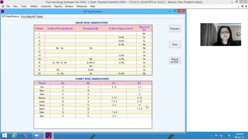Viewport: 248px width, 139px height.
Task: Click 'PLANET WISE SIGNIFICATORS' heading
Action: coord(92,79)
